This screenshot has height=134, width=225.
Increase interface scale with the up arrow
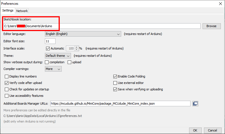click(77, 47)
